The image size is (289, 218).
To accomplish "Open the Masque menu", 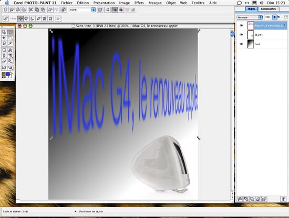I will point(155,3).
